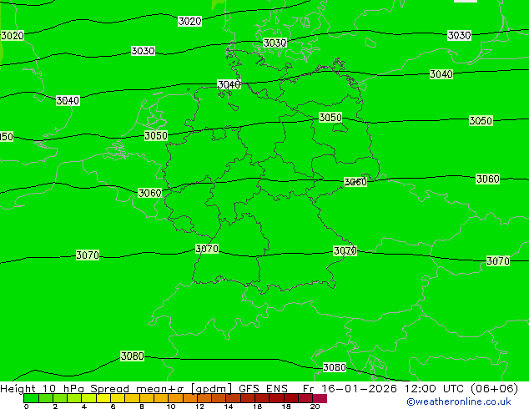Click the '3020' contour label at the left edge
This screenshot has height=409, width=529.
pos(13,35)
